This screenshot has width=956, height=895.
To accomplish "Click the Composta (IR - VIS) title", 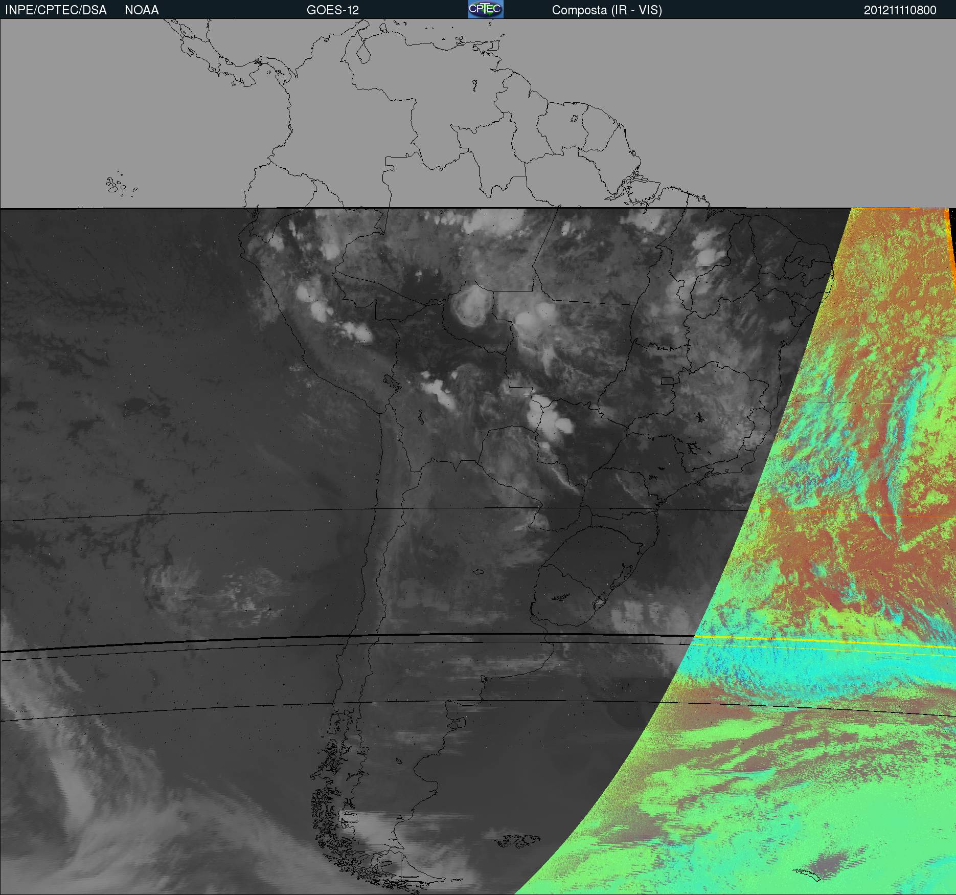I will point(607,10).
